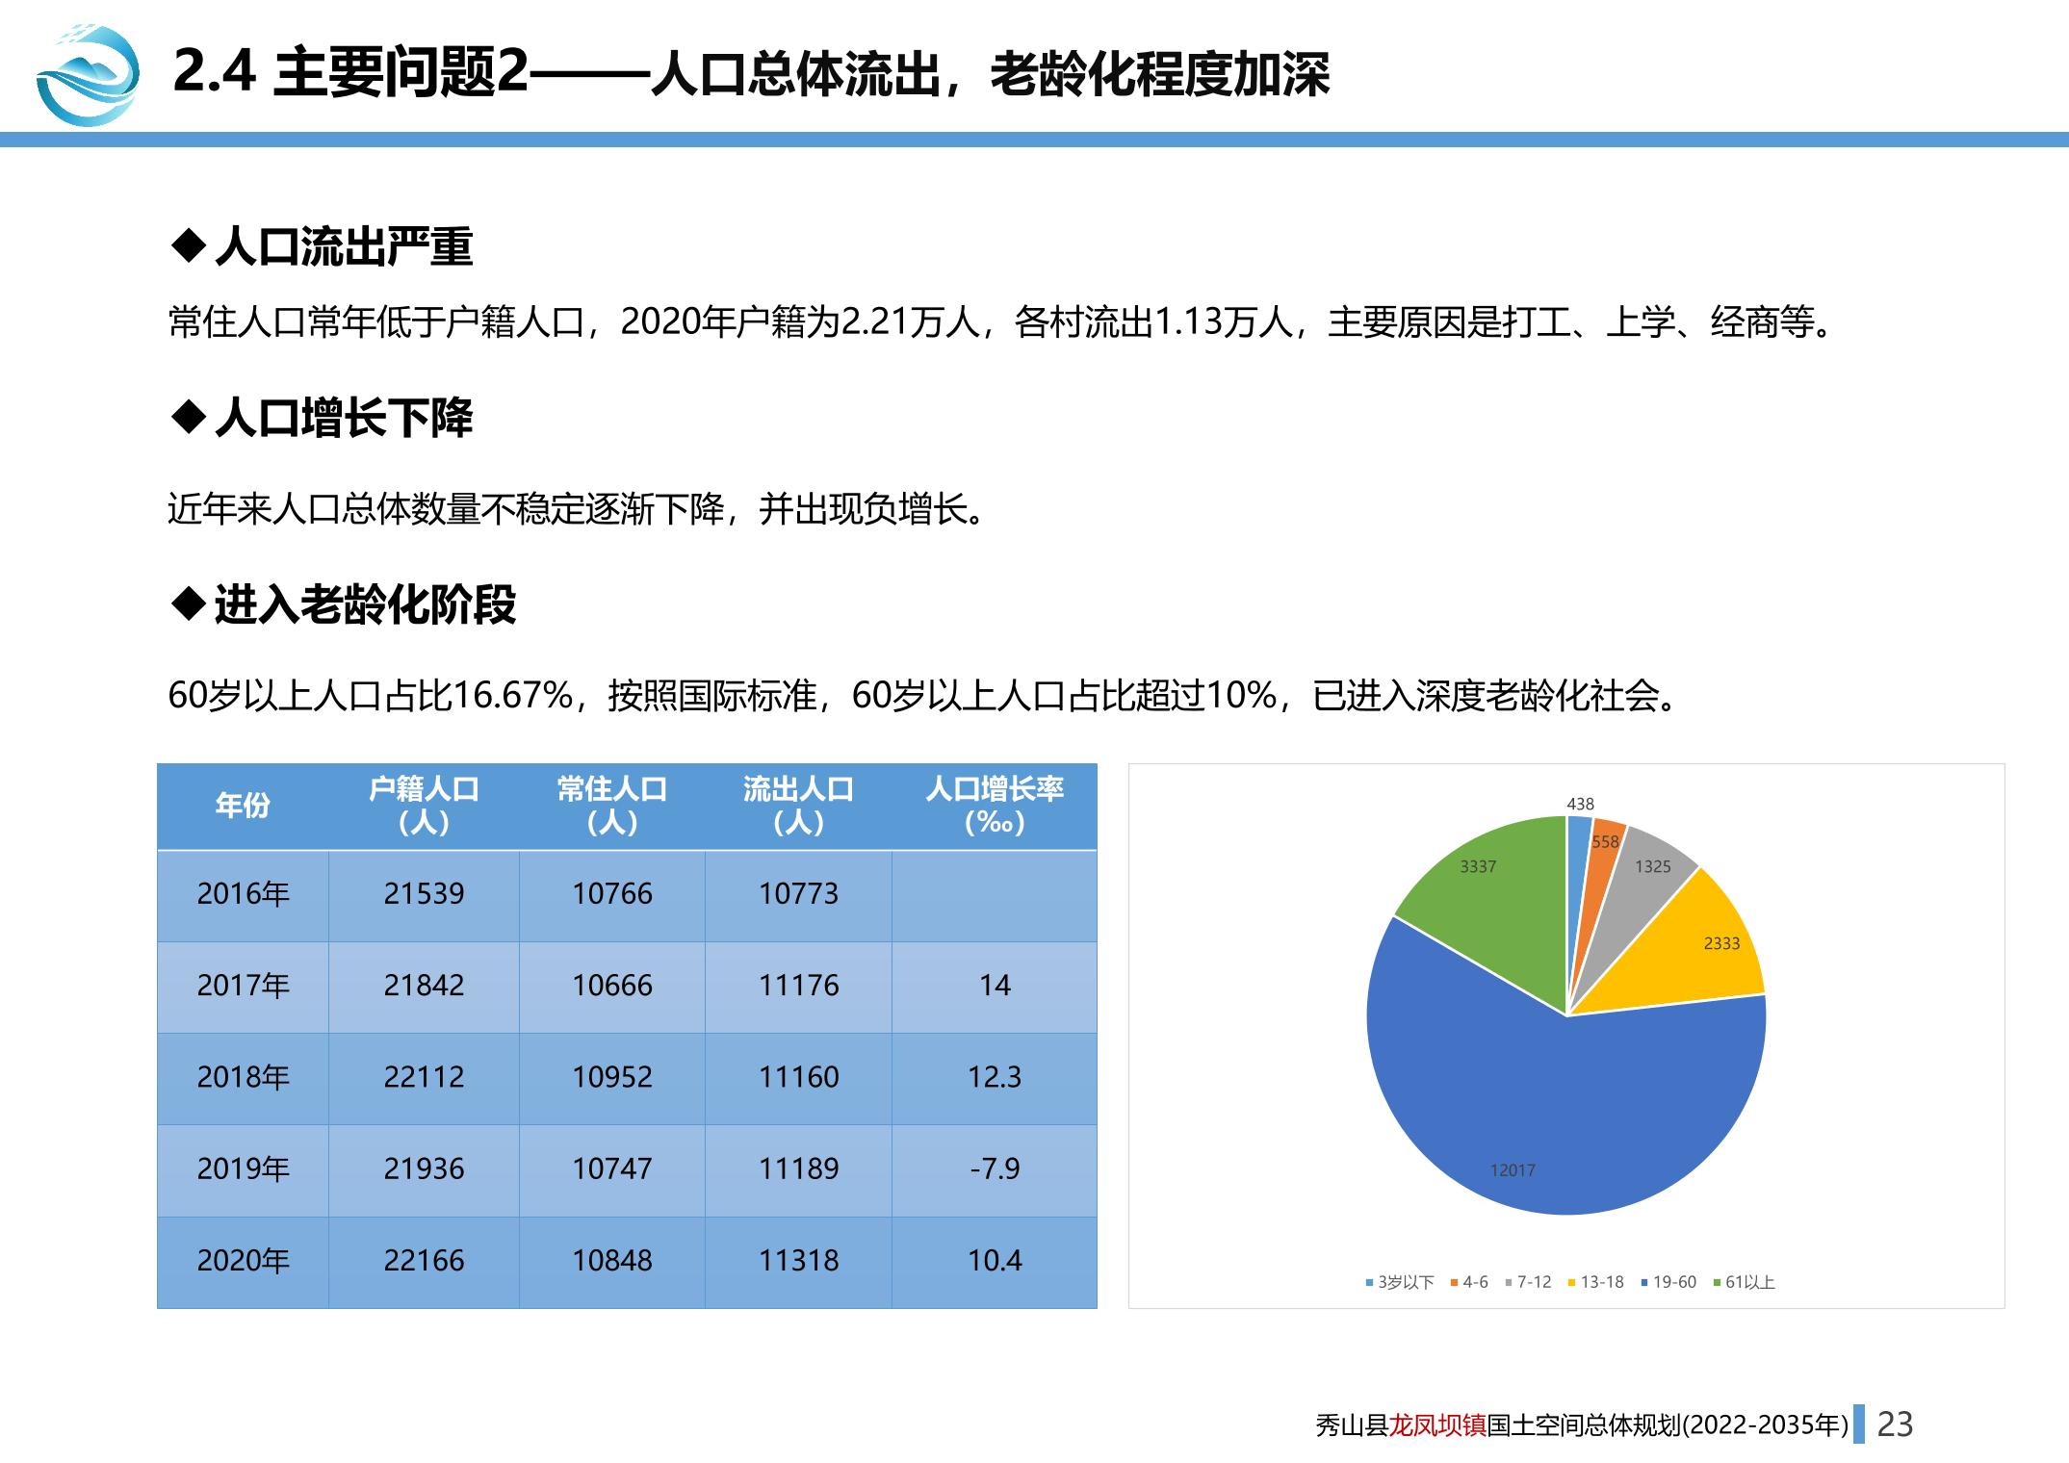This screenshot has width=2069, height=1463.
Task: Click the blue wave logo icon
Action: (87, 75)
